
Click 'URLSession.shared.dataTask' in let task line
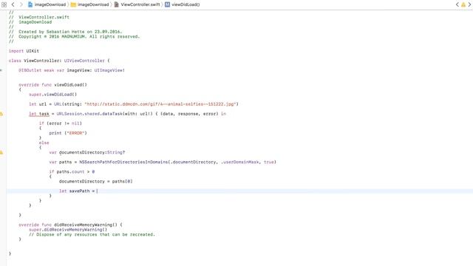[x=89, y=114]
